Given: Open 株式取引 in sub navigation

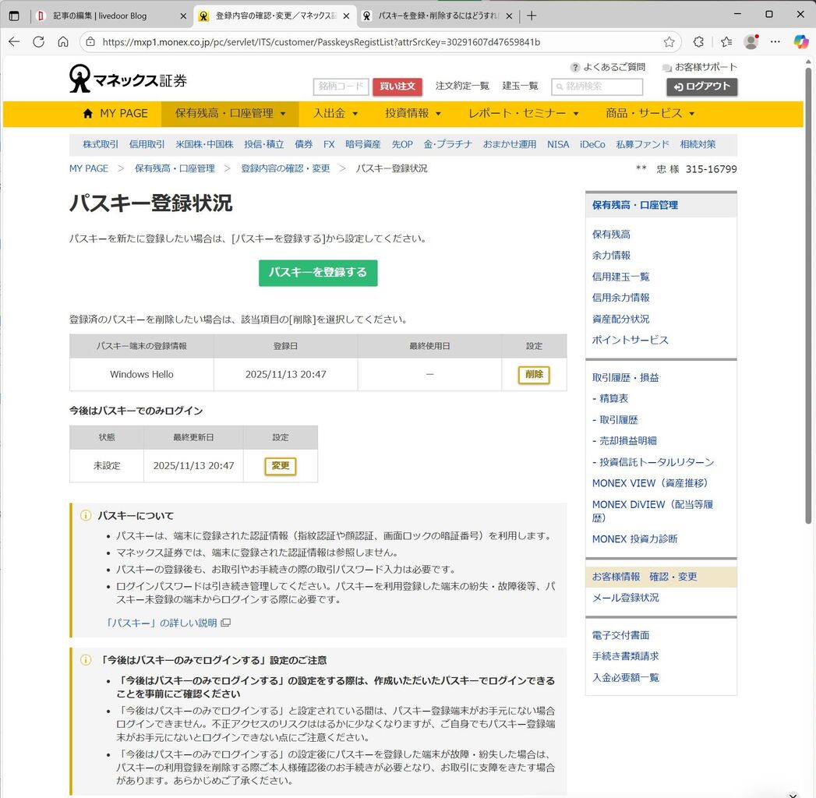Looking at the screenshot, I should (101, 144).
